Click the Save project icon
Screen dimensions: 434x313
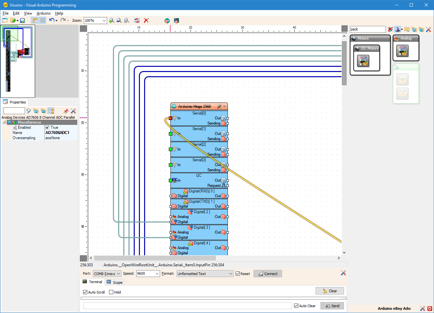tap(22, 20)
